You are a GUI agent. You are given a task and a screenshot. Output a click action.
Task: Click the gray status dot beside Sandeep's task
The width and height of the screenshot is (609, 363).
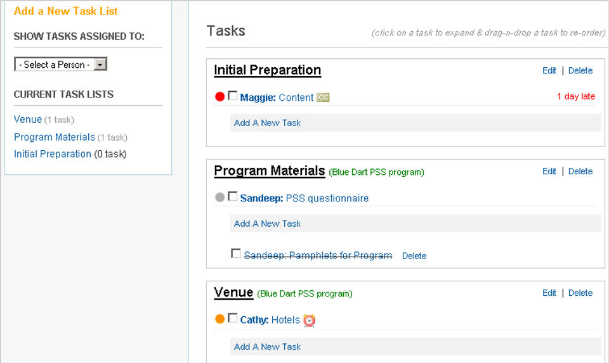pos(220,197)
